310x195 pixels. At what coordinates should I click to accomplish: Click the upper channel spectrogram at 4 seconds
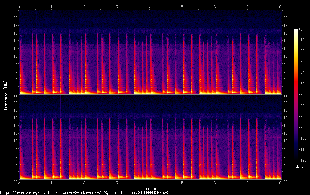(150, 53)
